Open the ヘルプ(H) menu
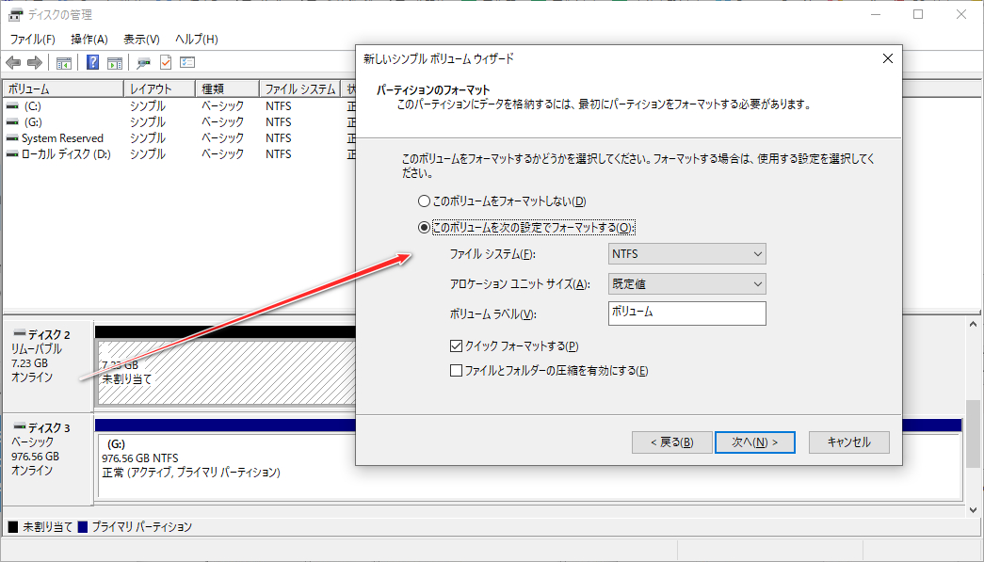 tap(197, 39)
